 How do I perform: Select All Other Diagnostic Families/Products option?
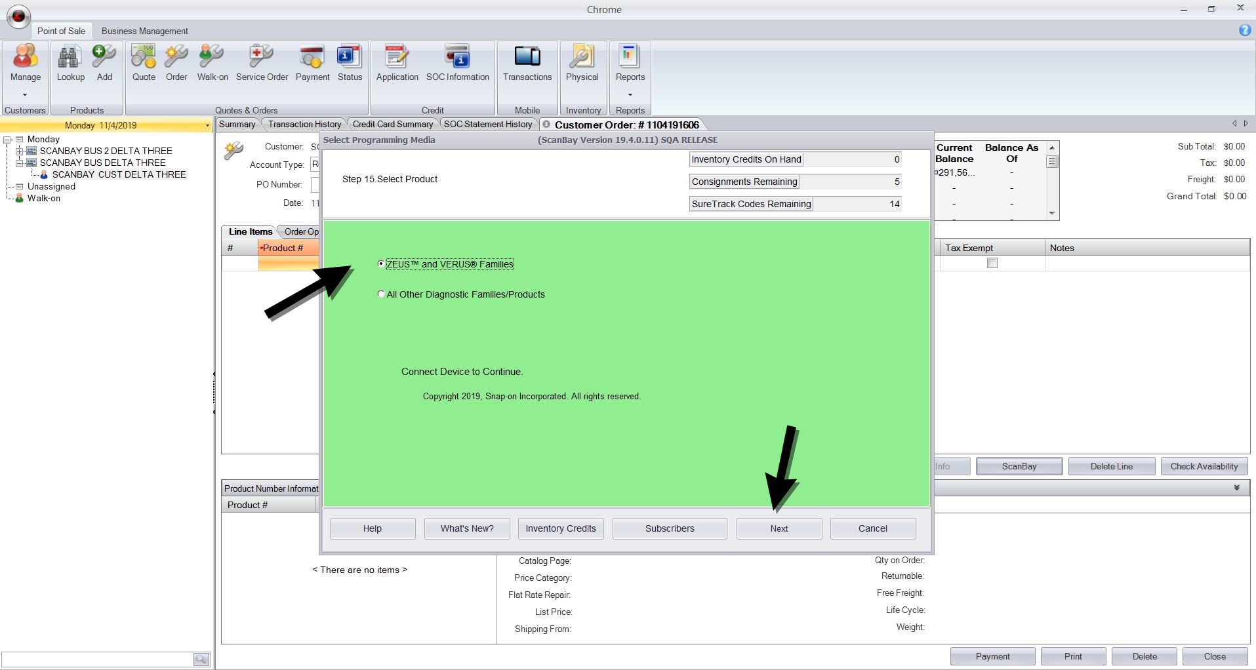381,294
